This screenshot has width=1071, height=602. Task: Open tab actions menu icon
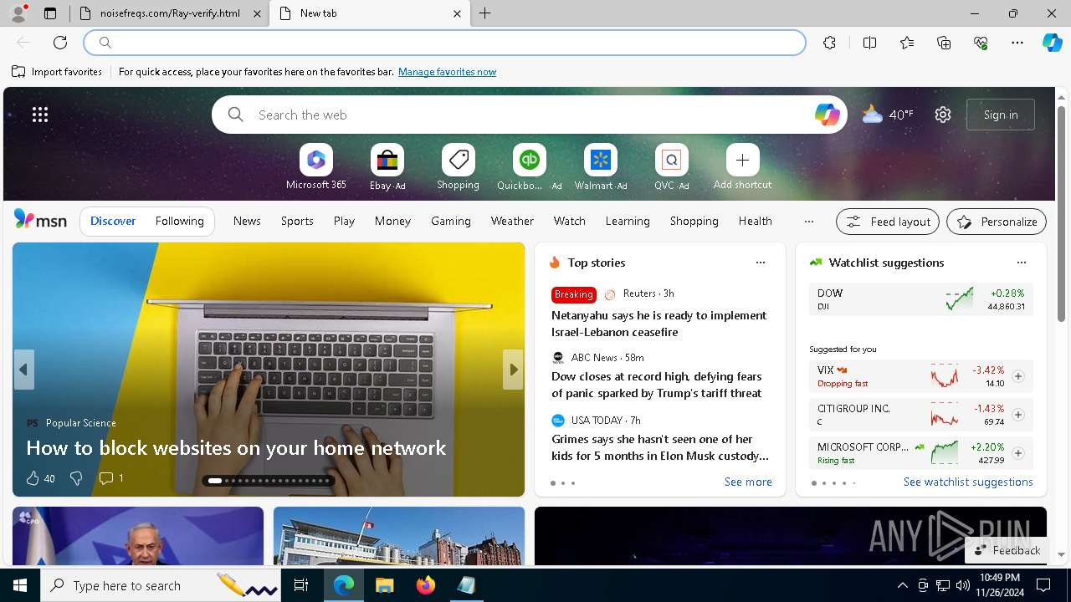click(x=50, y=13)
